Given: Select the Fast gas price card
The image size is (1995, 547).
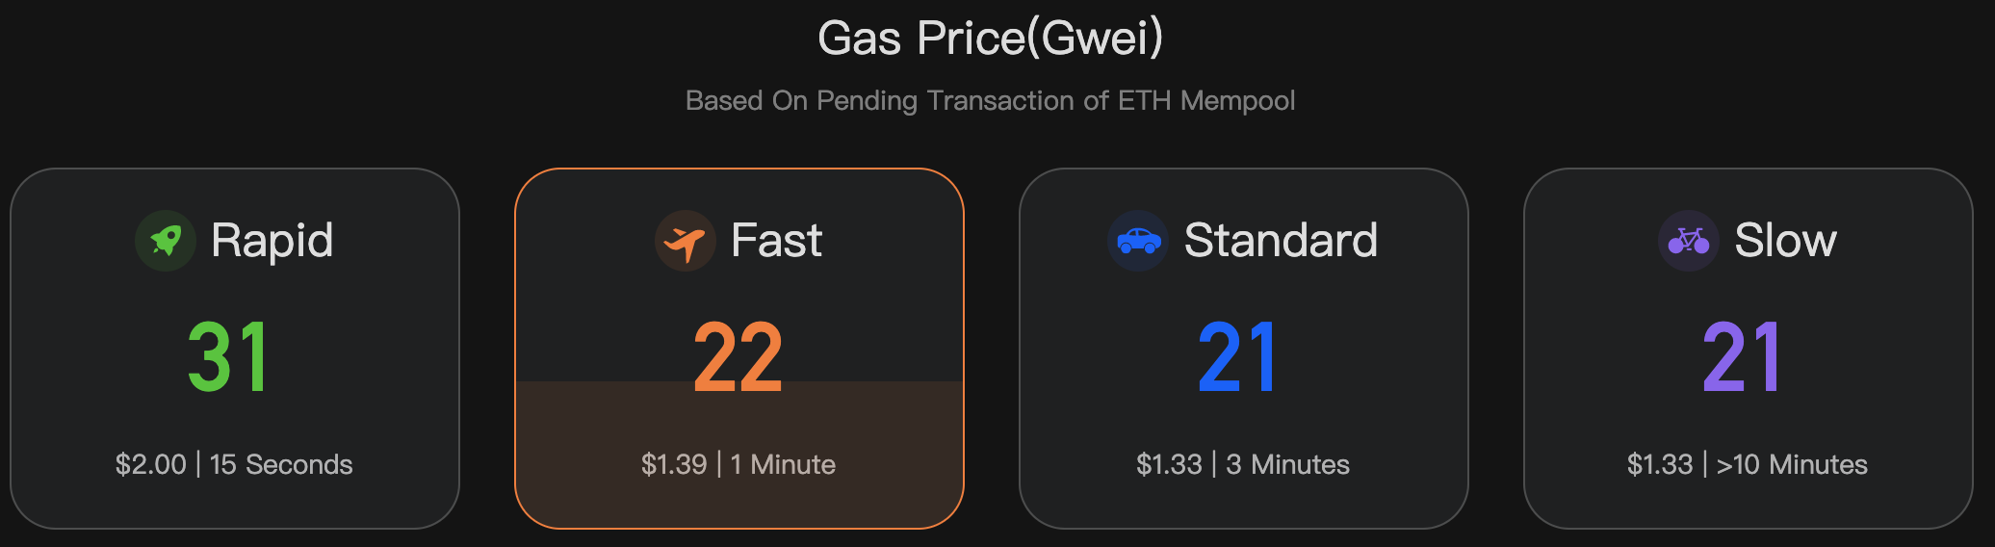Looking at the screenshot, I should pyautogui.click(x=739, y=349).
